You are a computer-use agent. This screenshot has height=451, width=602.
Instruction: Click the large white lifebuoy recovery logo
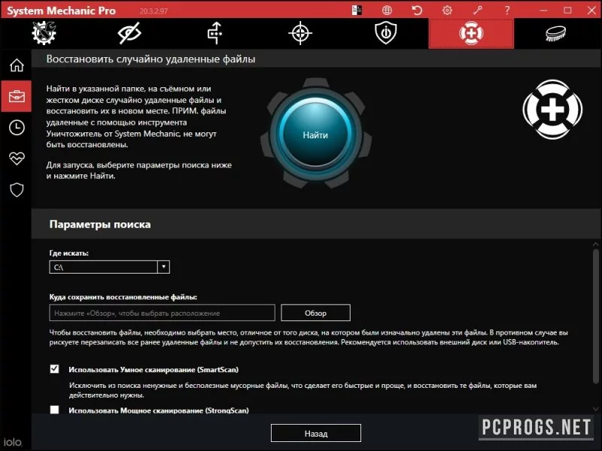[x=552, y=110]
